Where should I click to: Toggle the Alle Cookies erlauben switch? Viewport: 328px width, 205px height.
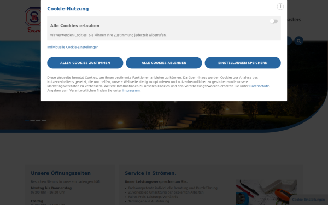click(x=274, y=21)
